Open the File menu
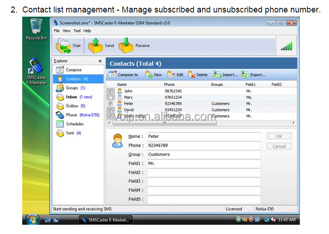Screen dimensions: 329x234 [56, 31]
